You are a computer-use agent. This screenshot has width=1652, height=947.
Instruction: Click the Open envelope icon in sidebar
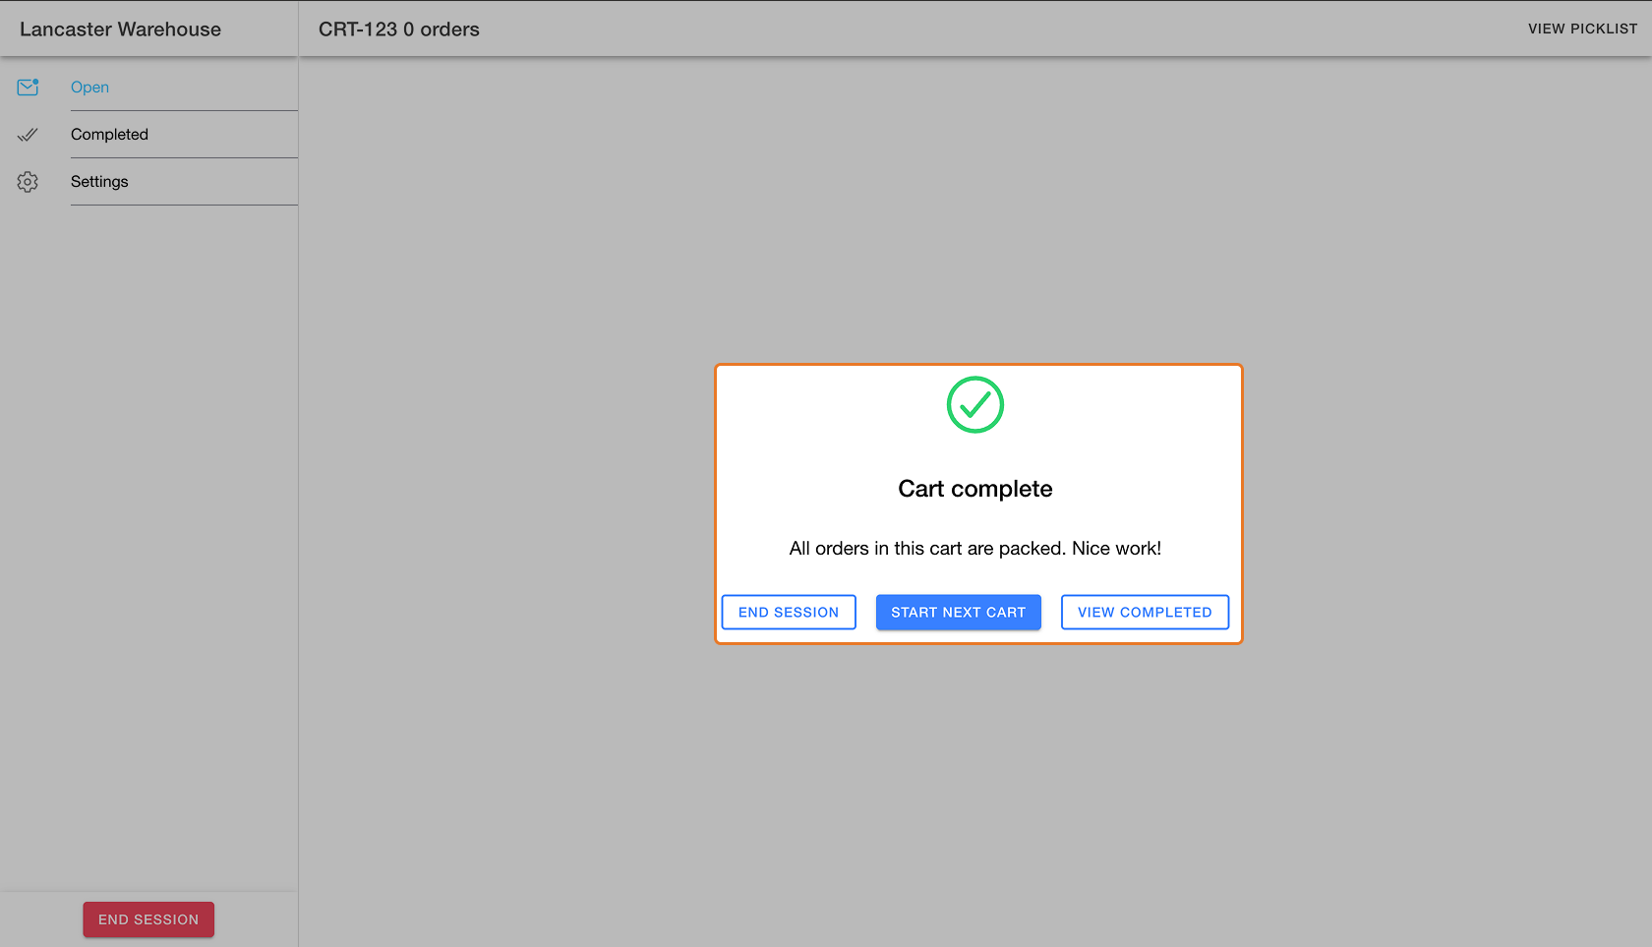click(x=28, y=87)
